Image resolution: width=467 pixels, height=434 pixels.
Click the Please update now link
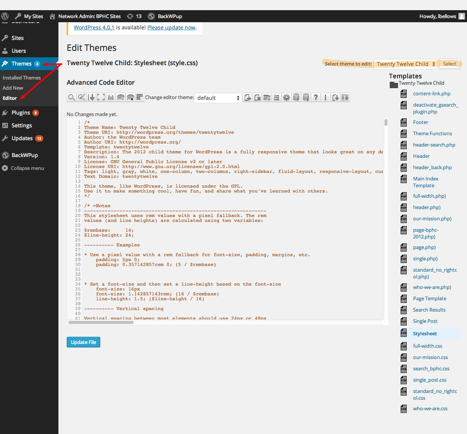[x=171, y=28]
